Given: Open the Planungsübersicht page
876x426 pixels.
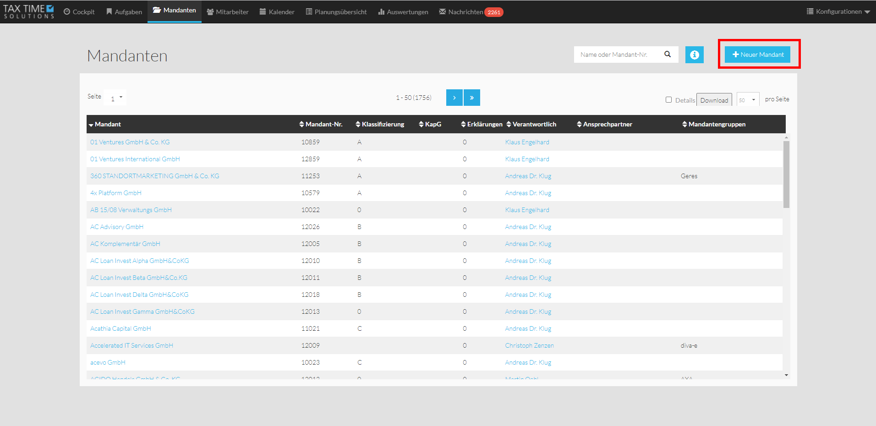Looking at the screenshot, I should coord(336,12).
